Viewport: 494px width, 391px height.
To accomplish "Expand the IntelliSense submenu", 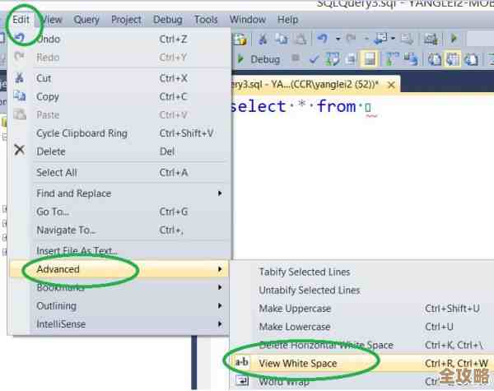I will tap(119, 324).
